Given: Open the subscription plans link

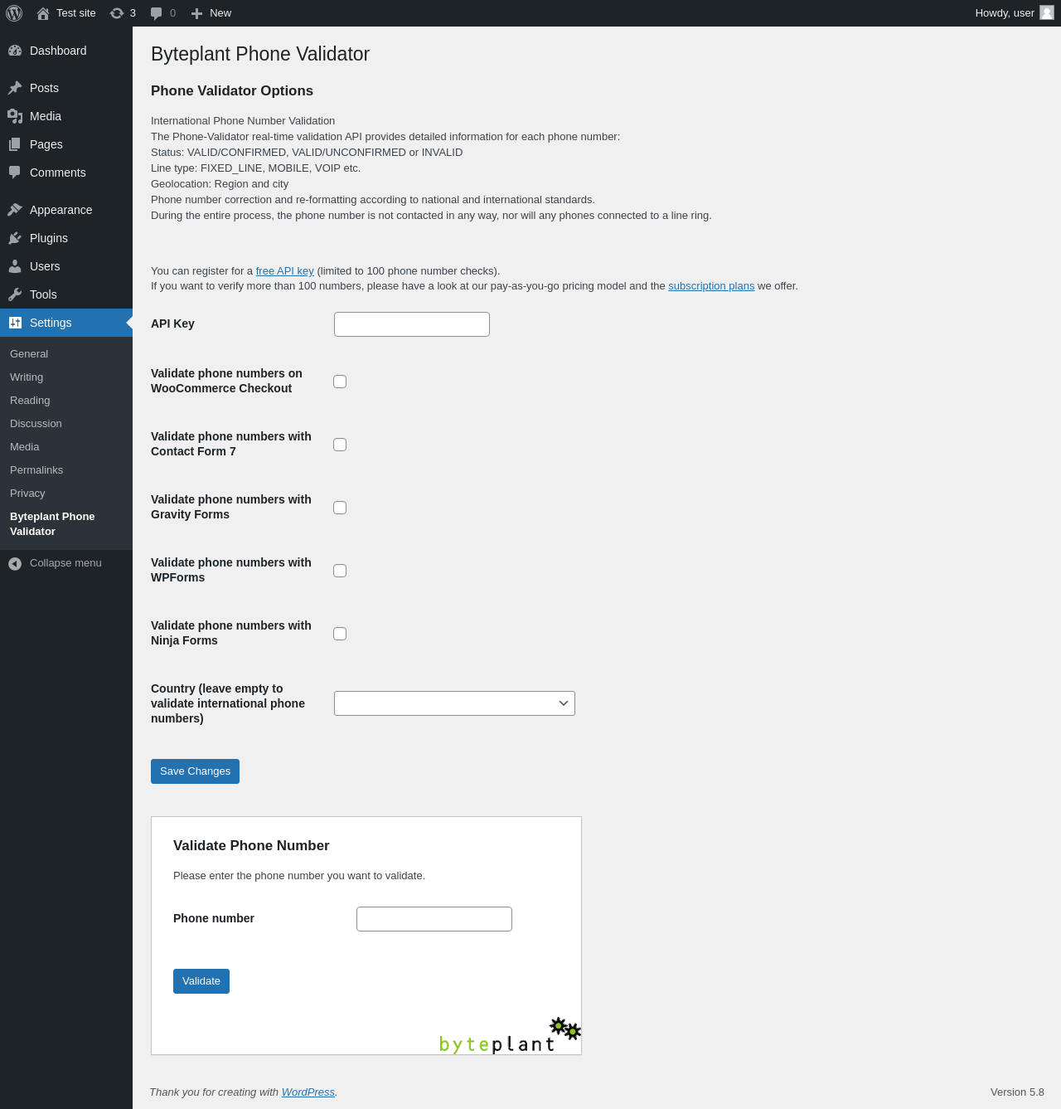Looking at the screenshot, I should pos(711,286).
